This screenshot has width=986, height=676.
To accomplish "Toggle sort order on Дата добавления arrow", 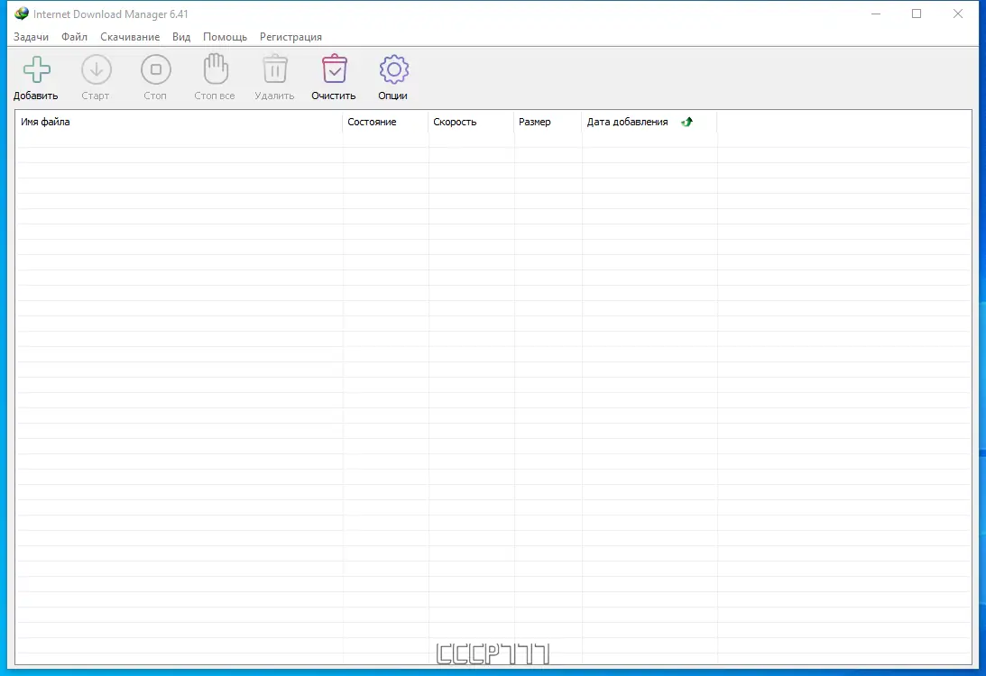I will 687,121.
